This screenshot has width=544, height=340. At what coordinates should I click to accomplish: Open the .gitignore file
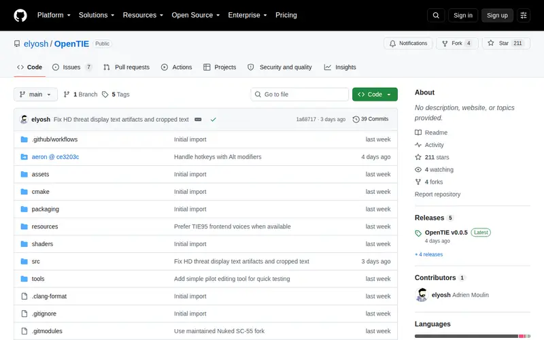pos(44,313)
